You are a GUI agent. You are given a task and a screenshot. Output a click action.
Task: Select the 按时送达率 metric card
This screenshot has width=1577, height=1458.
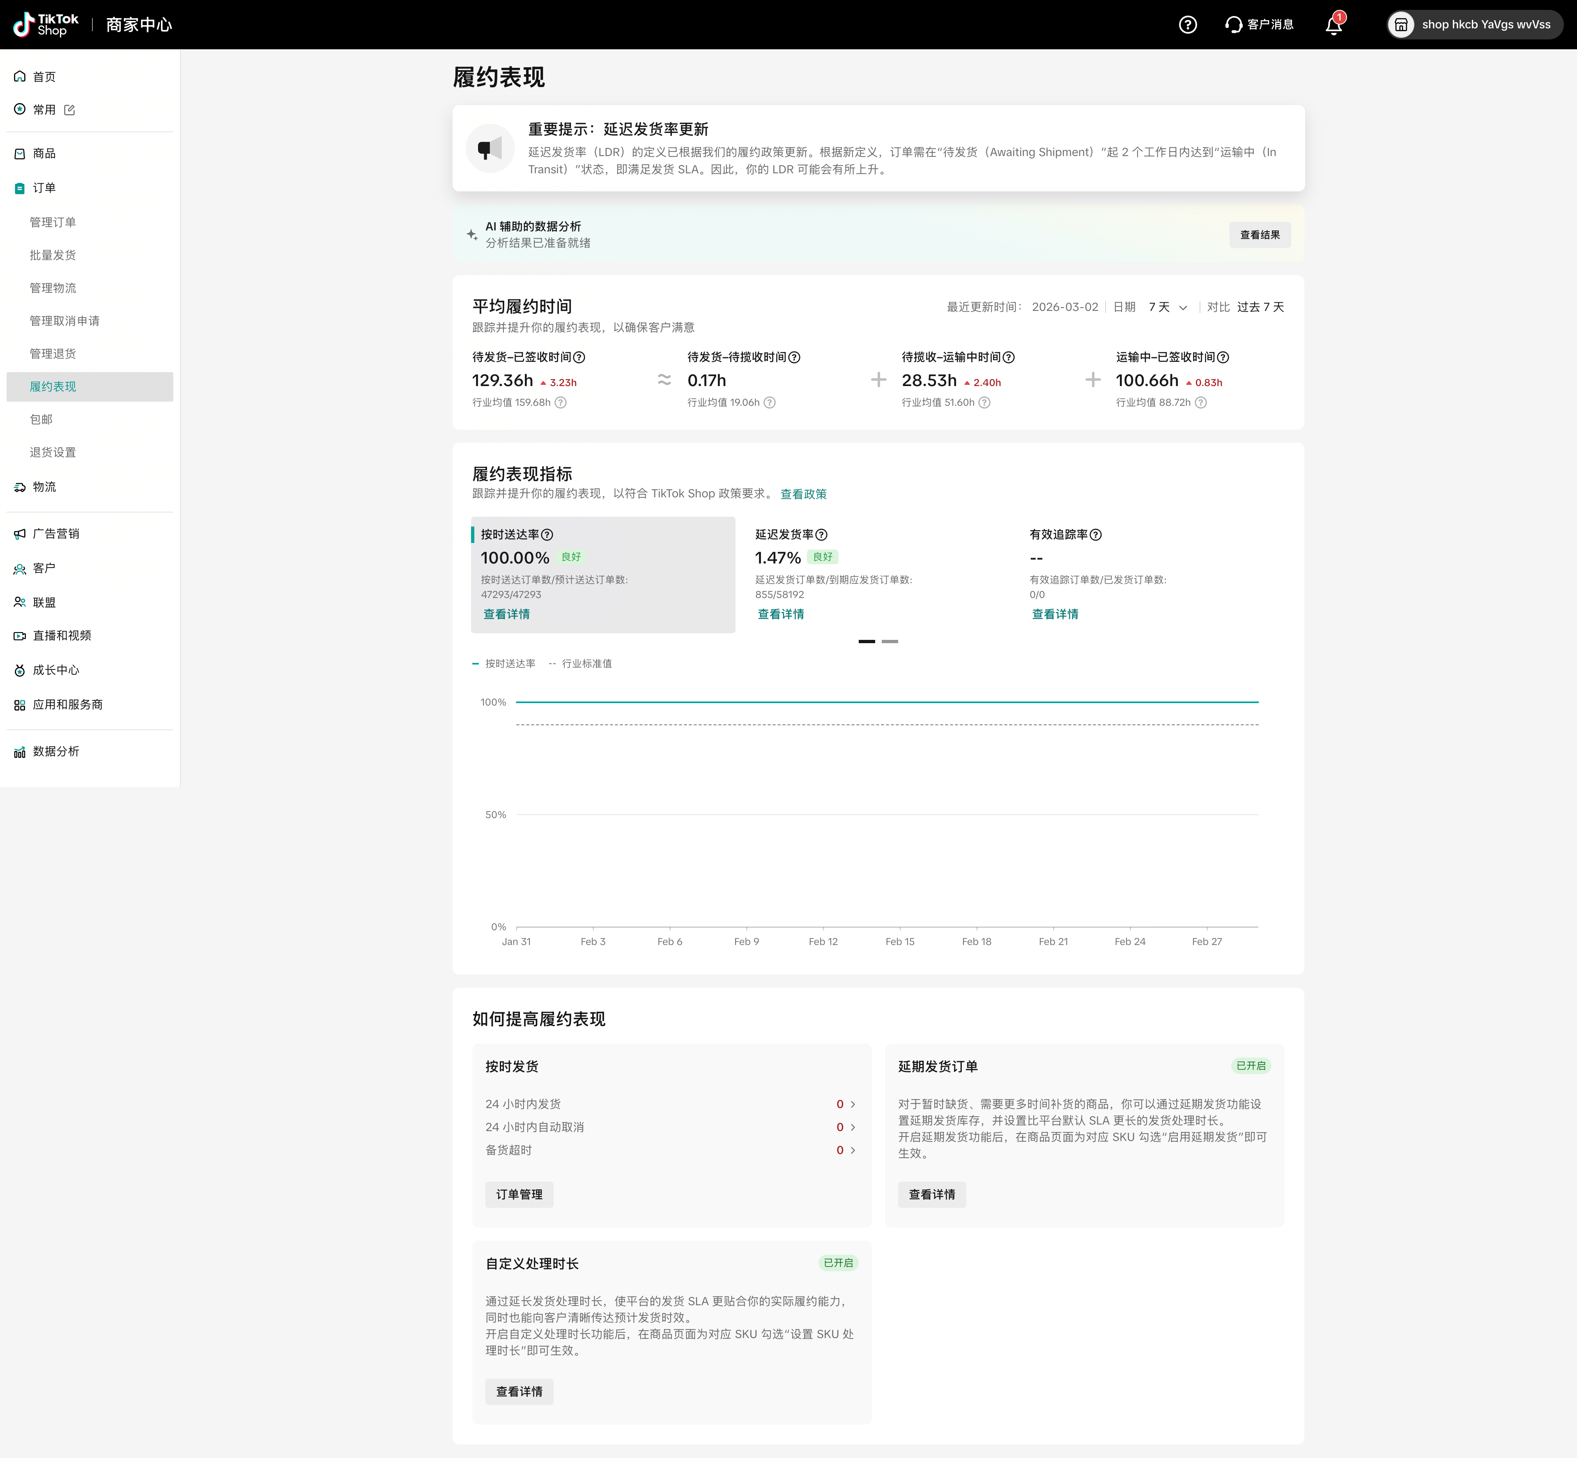click(x=603, y=574)
